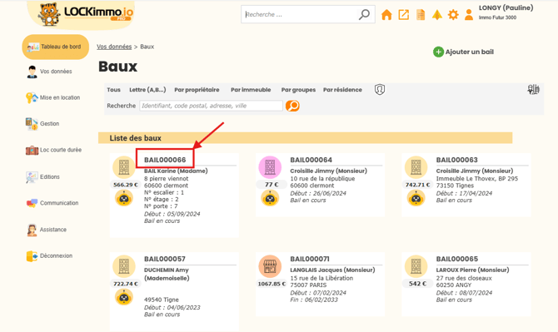Viewport: 558px width, 332px height.
Task: Click robot icon under 77 € amount
Action: click(x=270, y=198)
